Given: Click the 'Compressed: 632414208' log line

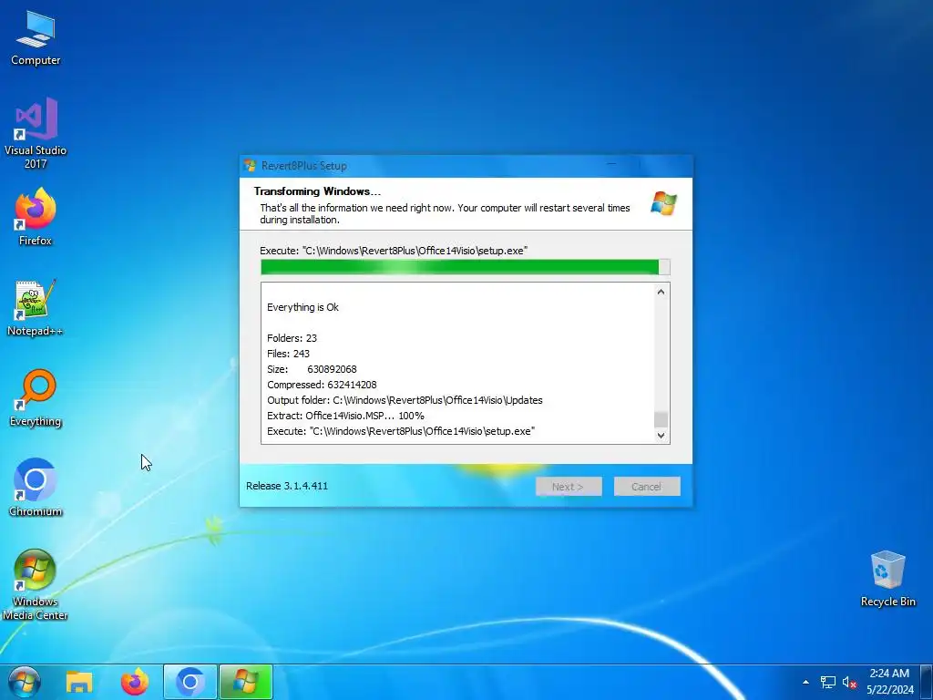Looking at the screenshot, I should coord(322,385).
